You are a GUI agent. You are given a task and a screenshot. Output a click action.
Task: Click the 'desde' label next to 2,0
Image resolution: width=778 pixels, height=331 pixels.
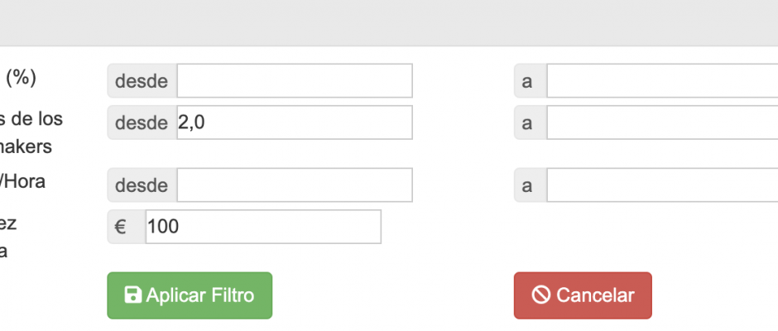pyautogui.click(x=142, y=122)
